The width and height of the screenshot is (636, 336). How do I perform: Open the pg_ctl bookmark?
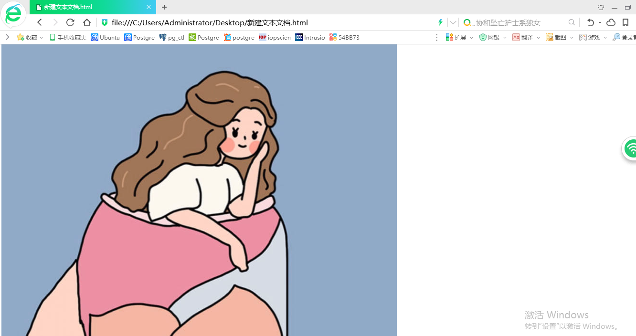point(171,37)
